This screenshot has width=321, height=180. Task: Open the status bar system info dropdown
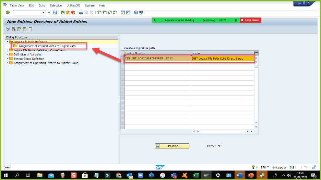(268, 167)
